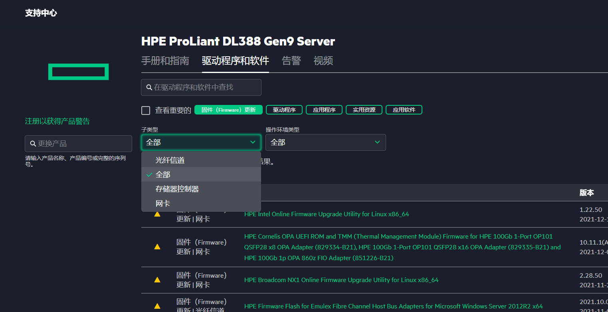Select 全部 option in subtype list
The width and height of the screenshot is (608, 312).
coord(201,175)
